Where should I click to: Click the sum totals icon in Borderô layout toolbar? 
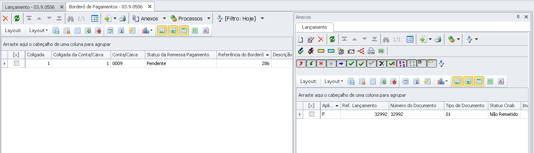coord(121,30)
